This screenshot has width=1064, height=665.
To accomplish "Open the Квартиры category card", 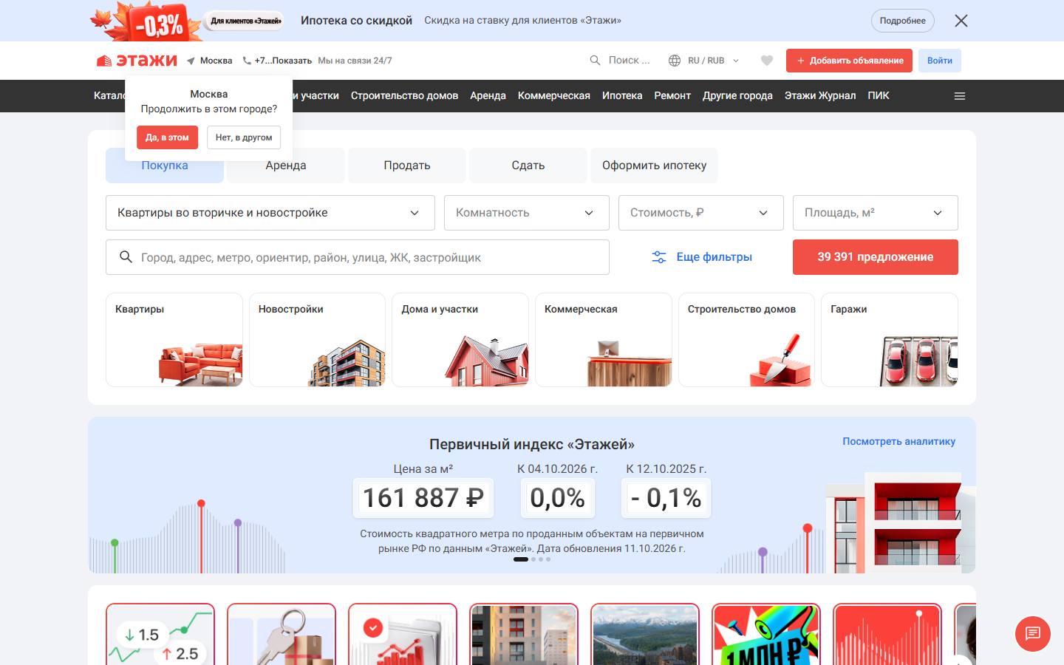I will tap(174, 340).
